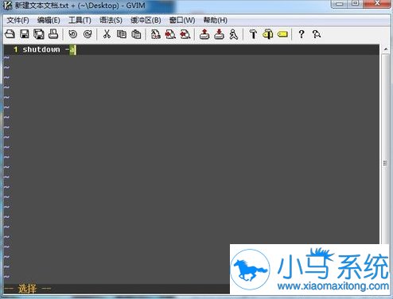Open the 帮助(H) menu

coord(216,20)
